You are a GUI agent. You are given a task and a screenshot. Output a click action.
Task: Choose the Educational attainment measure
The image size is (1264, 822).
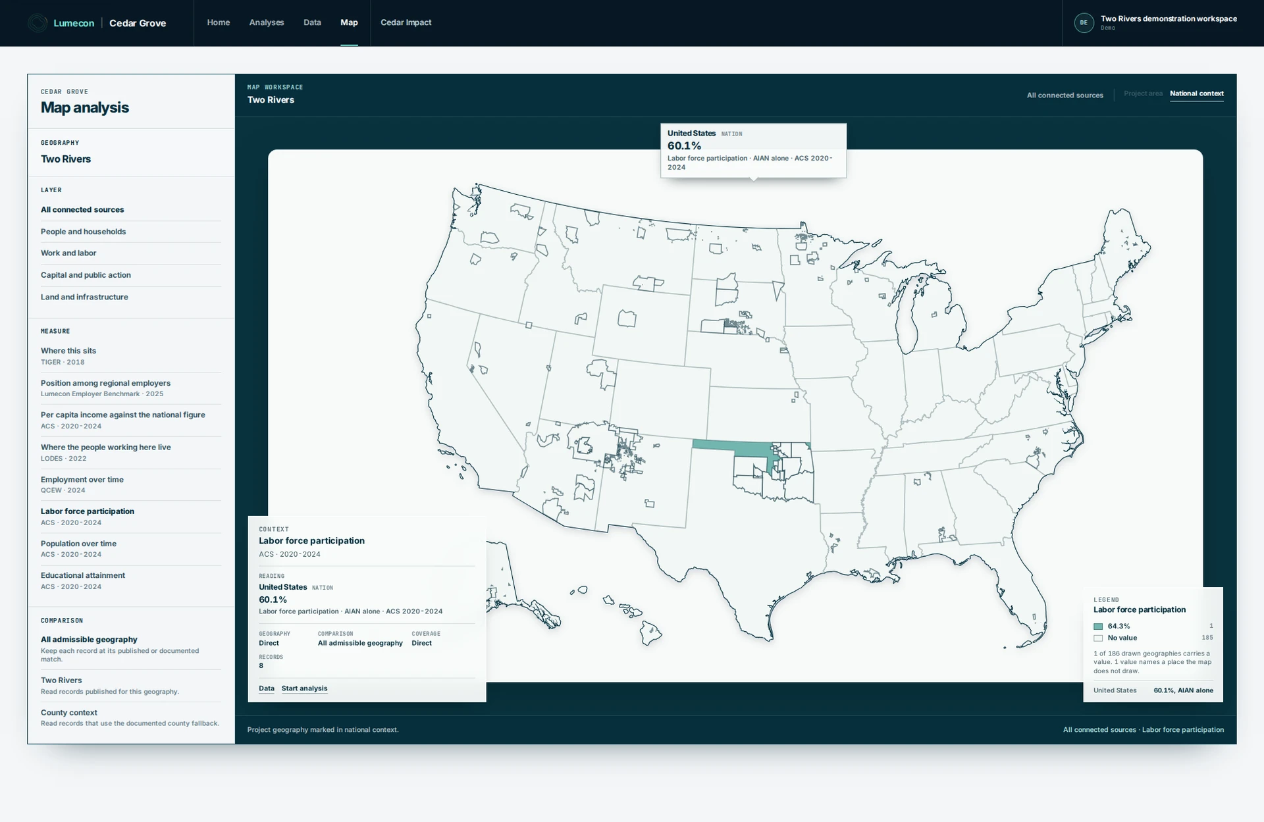point(130,580)
